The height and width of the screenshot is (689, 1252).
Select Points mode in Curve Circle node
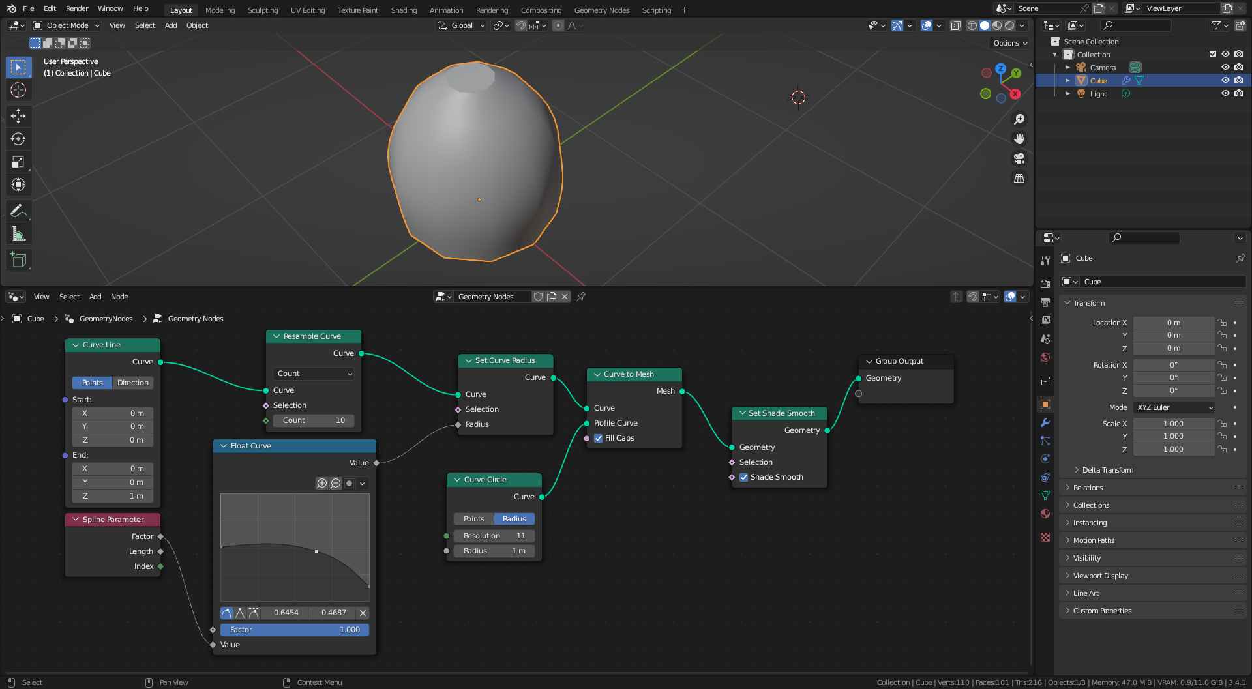(474, 519)
